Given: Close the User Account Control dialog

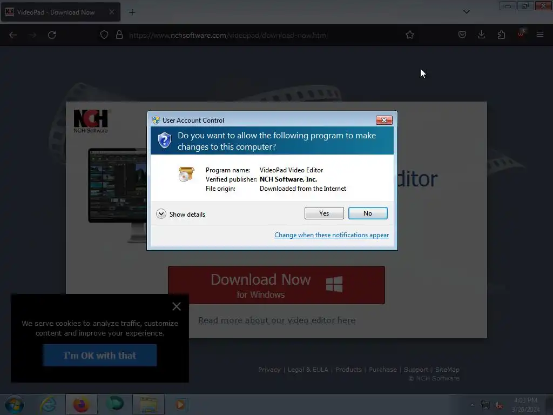Looking at the screenshot, I should 384,121.
